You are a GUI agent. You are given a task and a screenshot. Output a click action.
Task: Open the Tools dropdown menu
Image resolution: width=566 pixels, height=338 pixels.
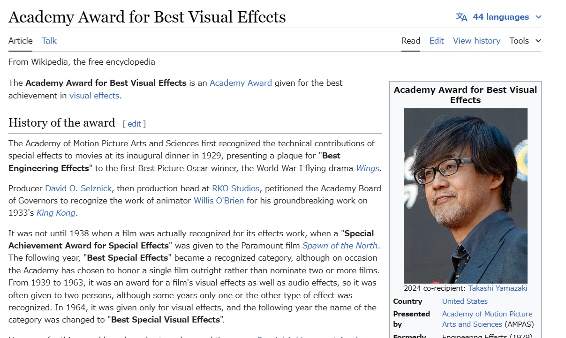click(525, 41)
